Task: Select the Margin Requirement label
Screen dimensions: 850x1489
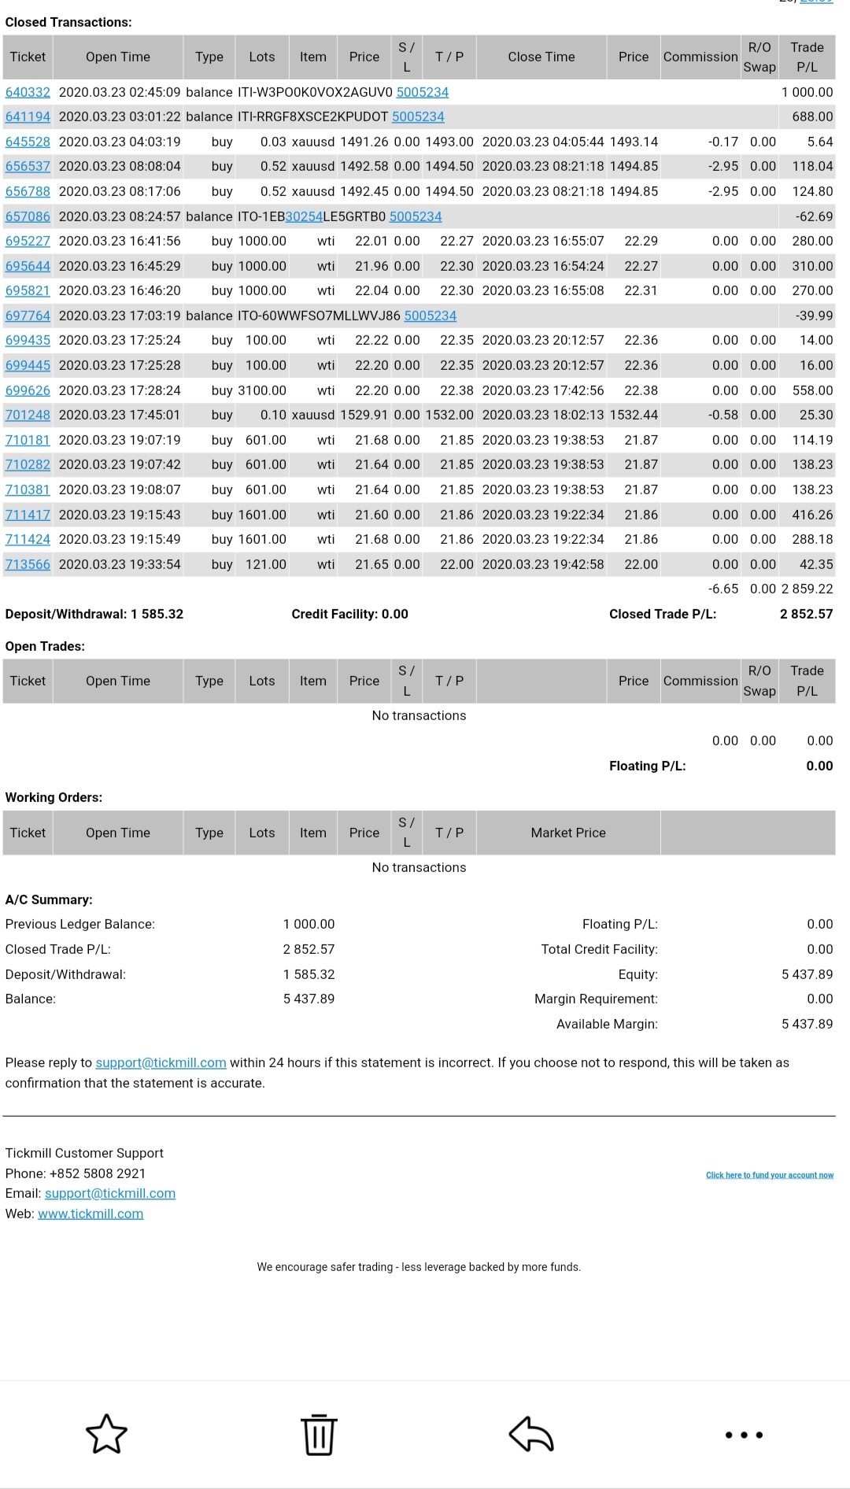Action: tap(596, 999)
